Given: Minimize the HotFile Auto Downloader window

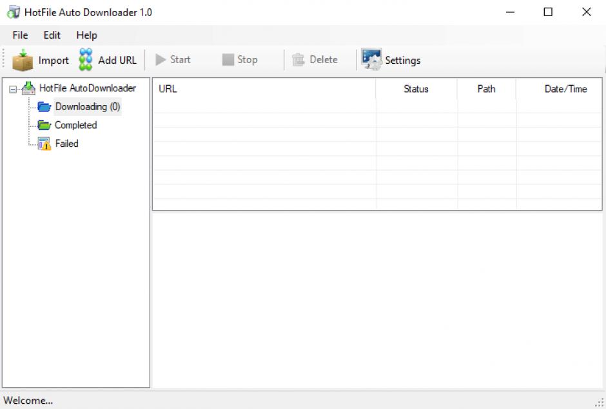Looking at the screenshot, I should click(x=510, y=12).
